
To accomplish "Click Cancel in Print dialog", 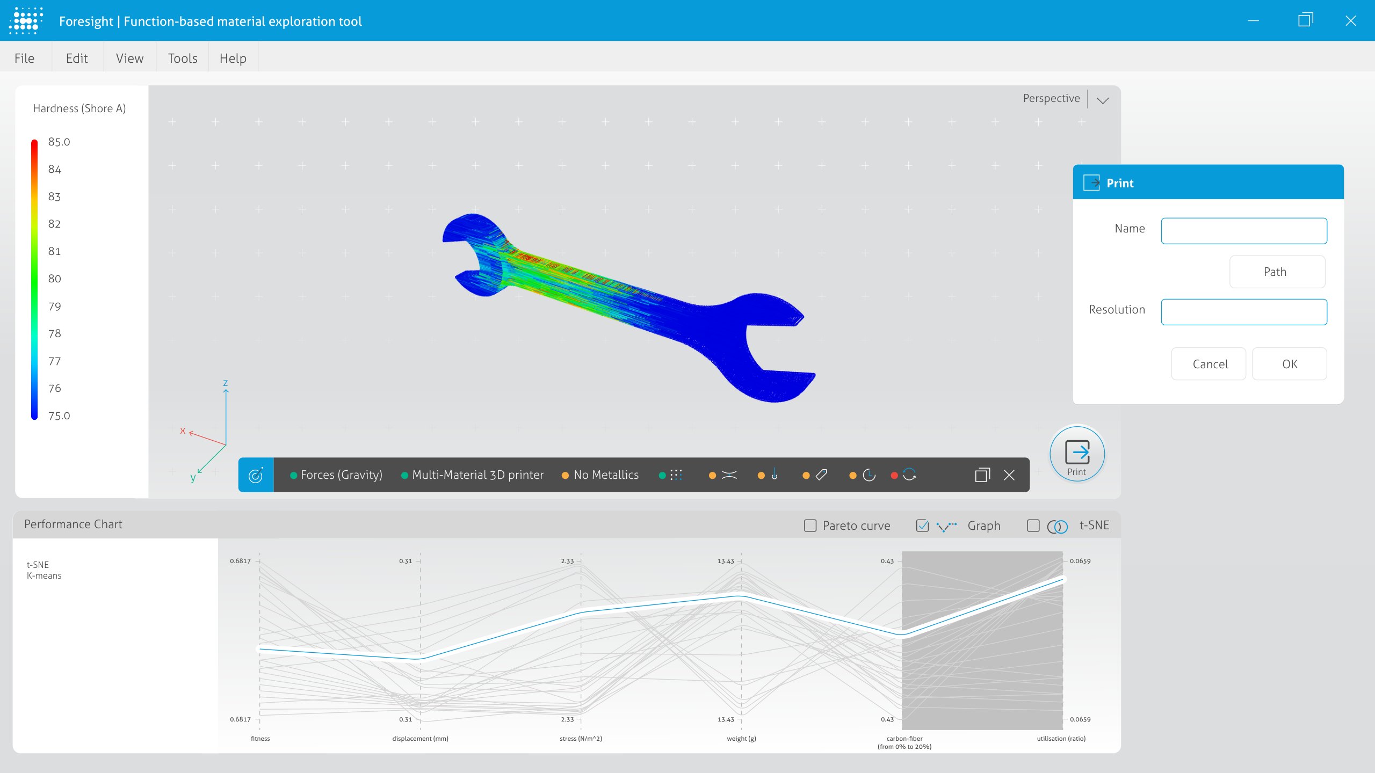I will pyautogui.click(x=1208, y=364).
